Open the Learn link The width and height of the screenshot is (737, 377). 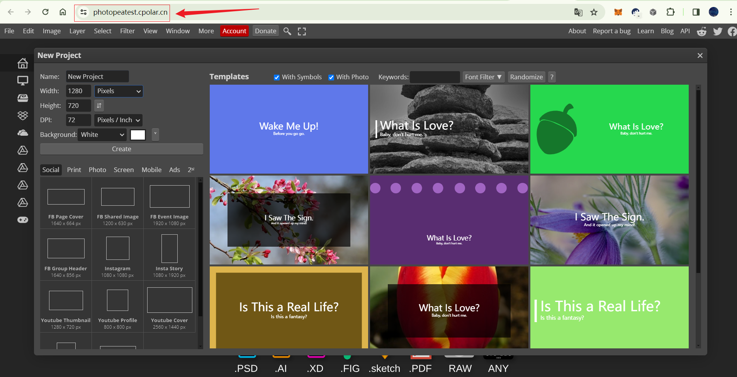[645, 31]
